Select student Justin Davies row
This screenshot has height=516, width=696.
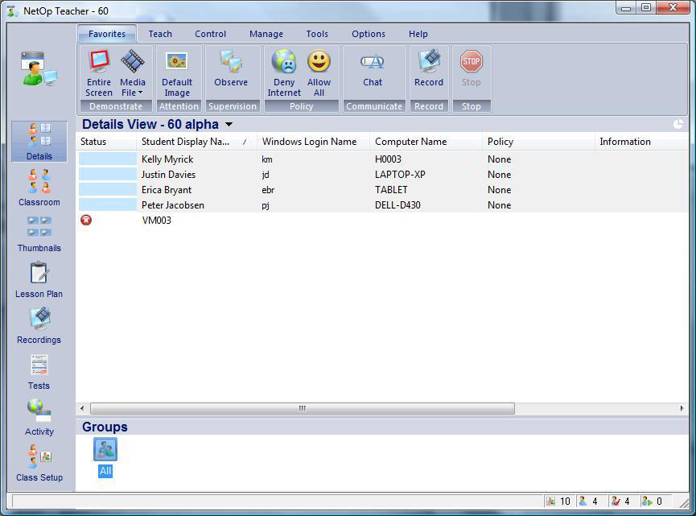click(383, 175)
